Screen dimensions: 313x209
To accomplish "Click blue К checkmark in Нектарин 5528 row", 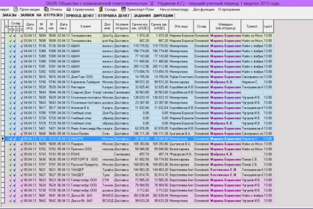I will click(x=14, y=87).
